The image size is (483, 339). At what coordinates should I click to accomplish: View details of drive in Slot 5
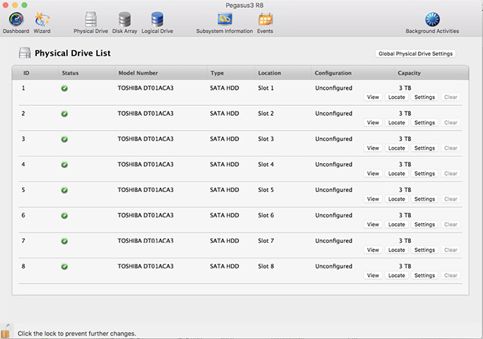pyautogui.click(x=373, y=199)
